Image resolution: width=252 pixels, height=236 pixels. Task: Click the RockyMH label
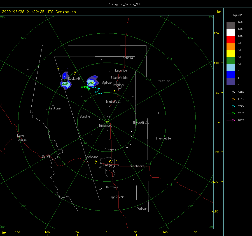pyautogui.click(x=74, y=79)
